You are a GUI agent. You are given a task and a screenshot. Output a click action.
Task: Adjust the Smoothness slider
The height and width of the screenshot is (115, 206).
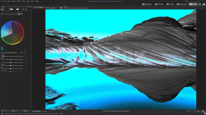click(12, 57)
